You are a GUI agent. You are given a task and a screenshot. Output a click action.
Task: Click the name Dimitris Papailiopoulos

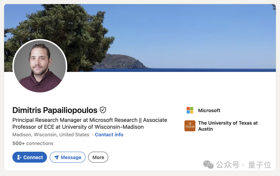click(x=55, y=110)
